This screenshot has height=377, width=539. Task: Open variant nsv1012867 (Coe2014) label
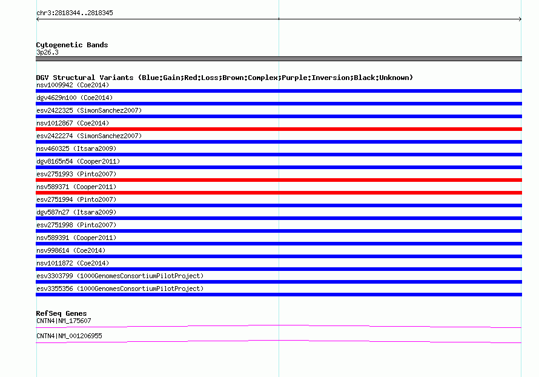(x=73, y=123)
